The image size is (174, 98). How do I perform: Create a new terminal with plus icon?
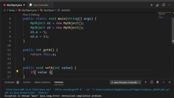pyautogui.click(x=146, y=82)
